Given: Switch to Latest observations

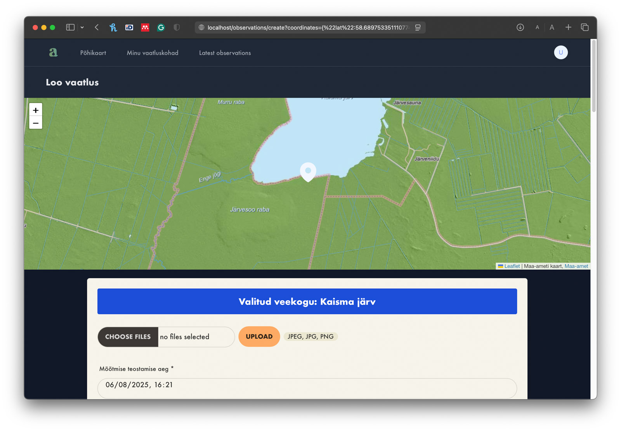Looking at the screenshot, I should click(224, 53).
